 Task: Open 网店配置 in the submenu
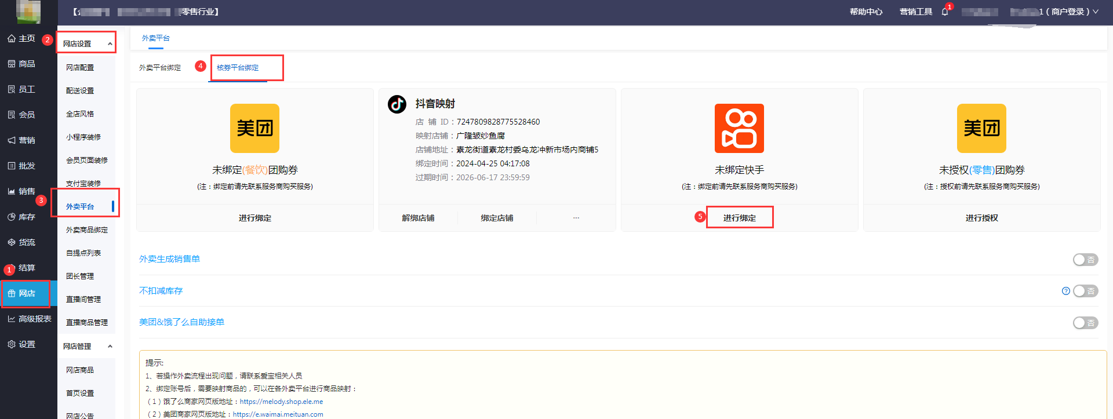click(x=80, y=68)
